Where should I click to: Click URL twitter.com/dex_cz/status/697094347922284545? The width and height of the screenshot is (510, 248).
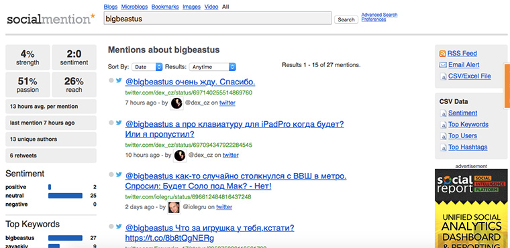189,145
